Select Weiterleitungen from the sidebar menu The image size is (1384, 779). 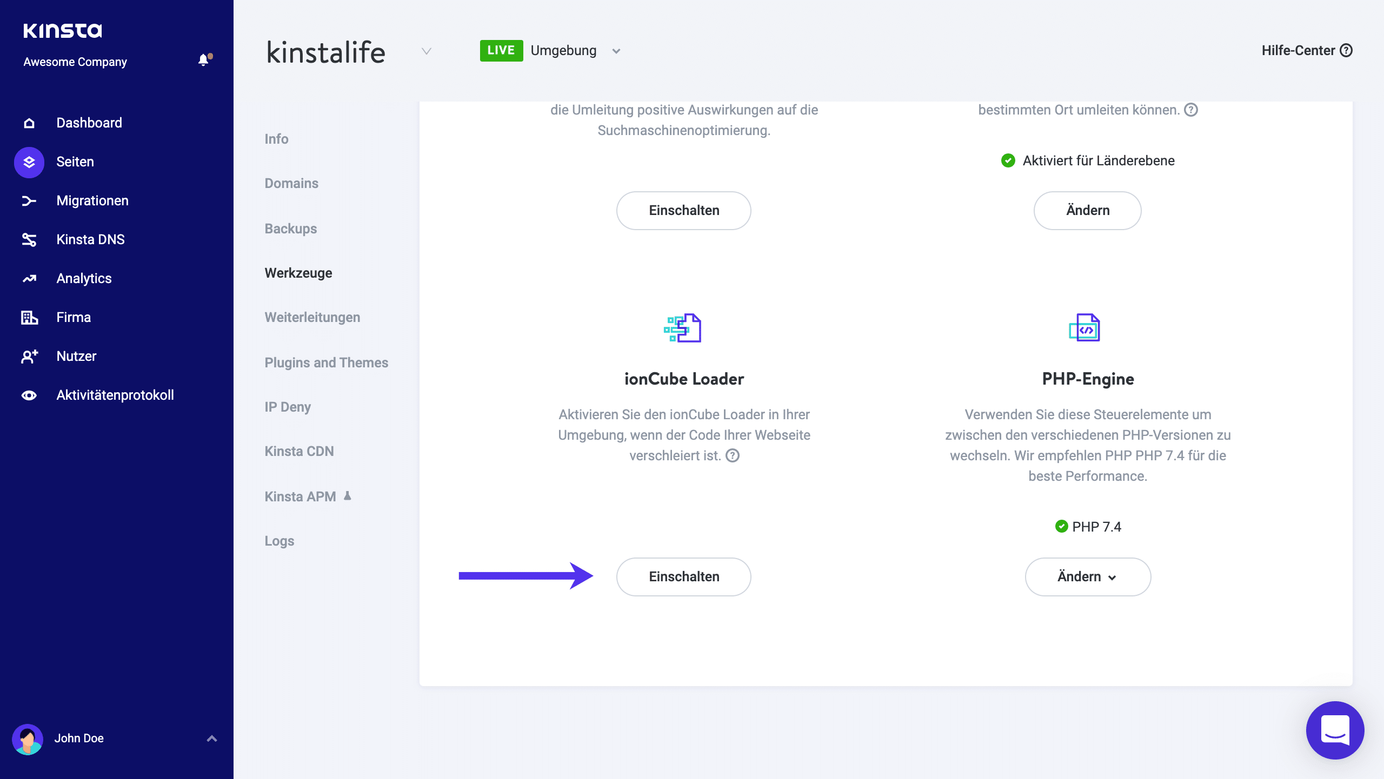[x=312, y=317]
